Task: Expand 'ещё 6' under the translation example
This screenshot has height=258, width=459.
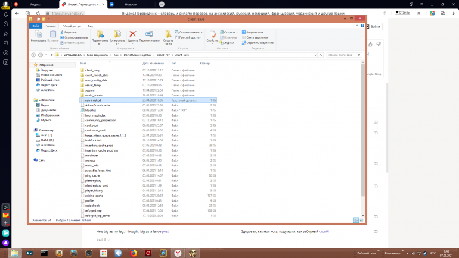Action: [103, 240]
